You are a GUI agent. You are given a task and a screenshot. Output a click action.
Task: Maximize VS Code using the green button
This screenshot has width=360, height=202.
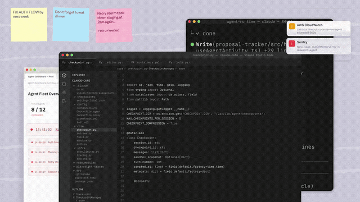coord(72,55)
